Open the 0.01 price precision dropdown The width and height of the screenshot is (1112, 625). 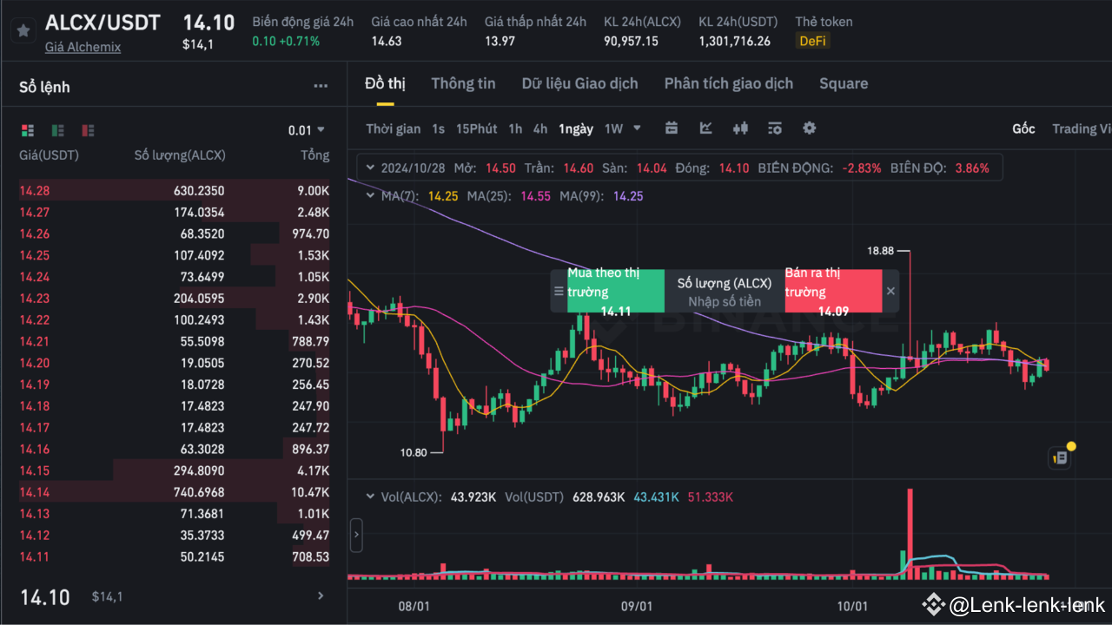306,129
